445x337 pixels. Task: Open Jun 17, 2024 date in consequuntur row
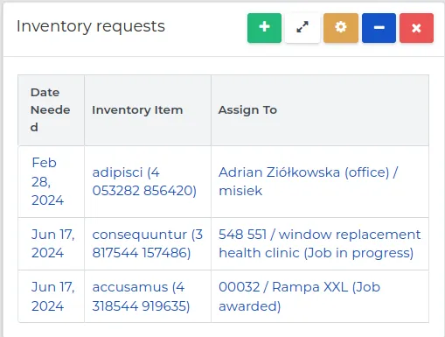53,243
